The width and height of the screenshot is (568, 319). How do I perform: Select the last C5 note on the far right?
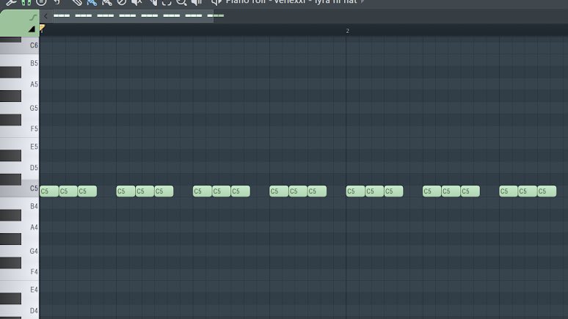(547, 191)
